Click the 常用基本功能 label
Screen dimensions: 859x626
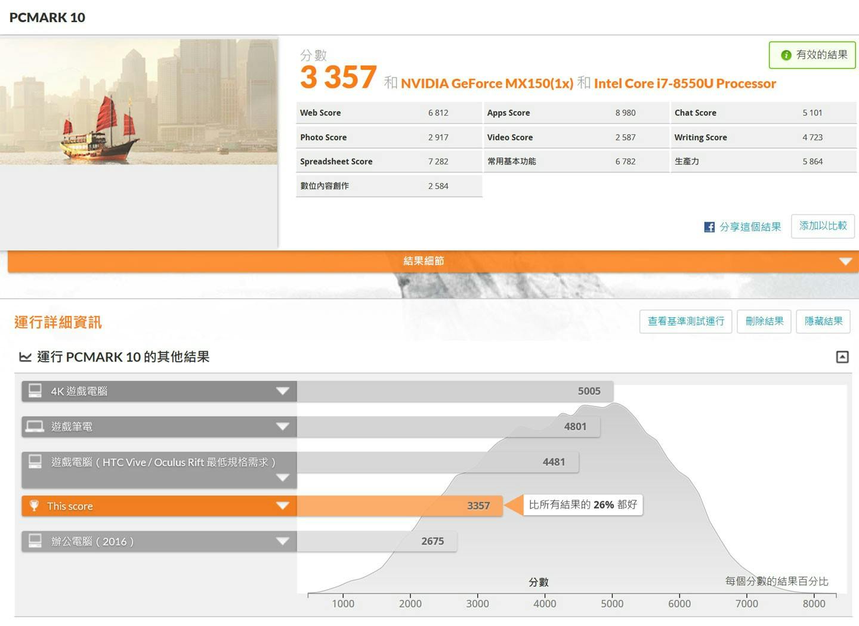[512, 162]
